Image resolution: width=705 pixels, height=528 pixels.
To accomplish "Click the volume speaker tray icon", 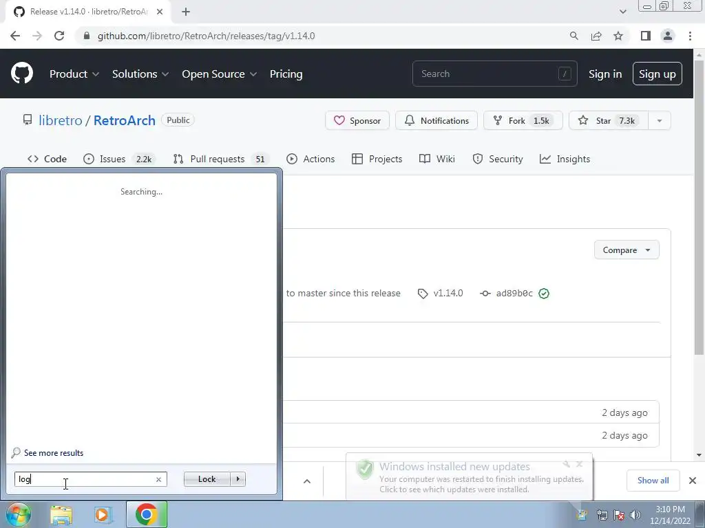I will pos(635,515).
